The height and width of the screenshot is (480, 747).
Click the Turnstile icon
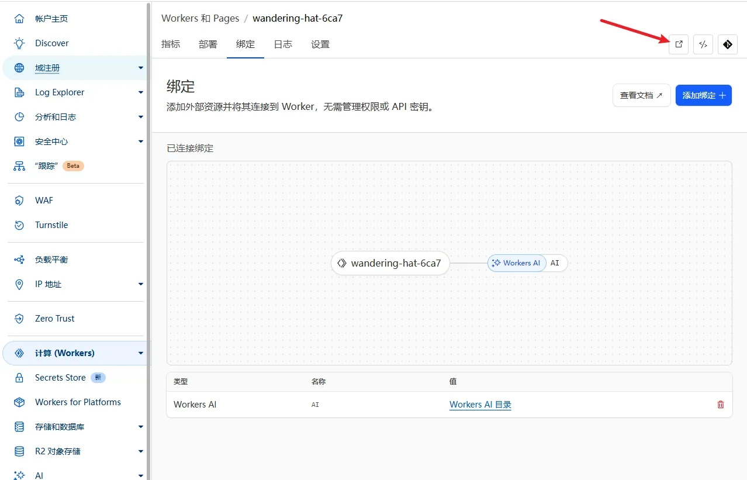coord(19,225)
